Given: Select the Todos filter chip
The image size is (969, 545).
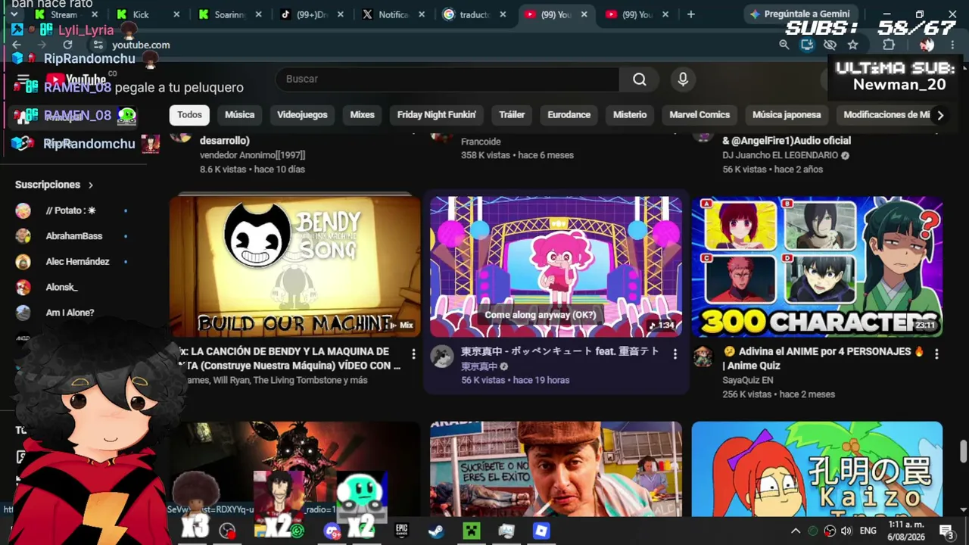Looking at the screenshot, I should 189,115.
